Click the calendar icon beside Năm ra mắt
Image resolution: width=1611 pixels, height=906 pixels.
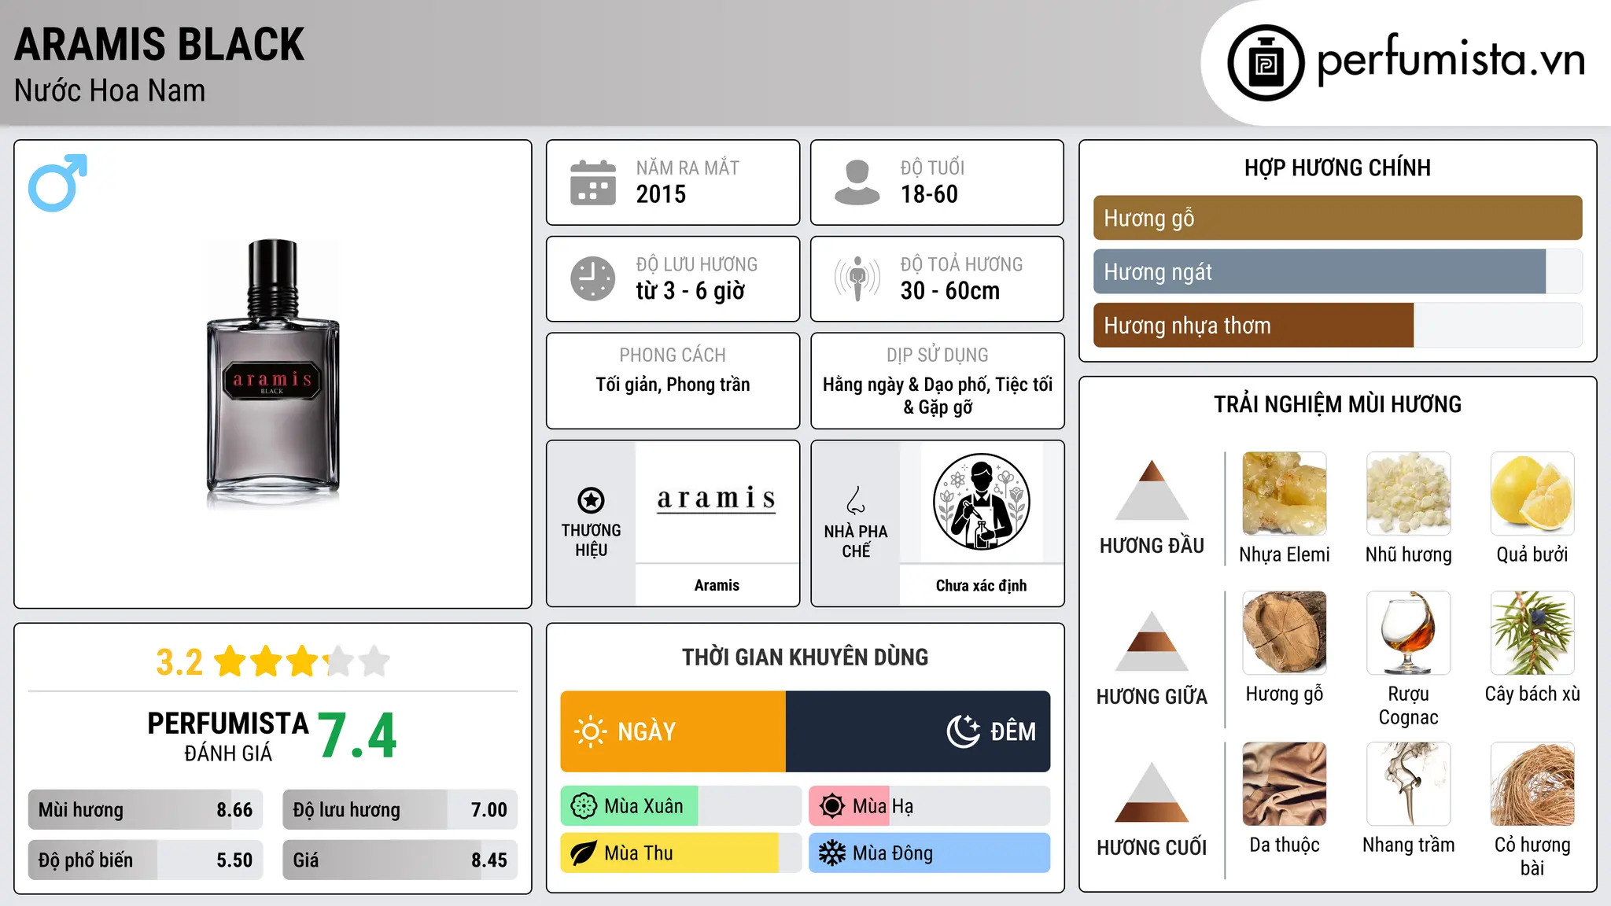point(593,182)
